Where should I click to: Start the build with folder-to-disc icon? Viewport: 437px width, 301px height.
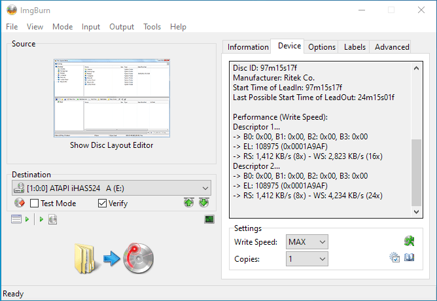click(114, 258)
